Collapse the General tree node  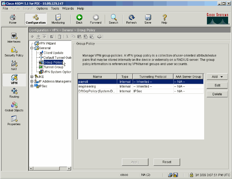[32, 48]
